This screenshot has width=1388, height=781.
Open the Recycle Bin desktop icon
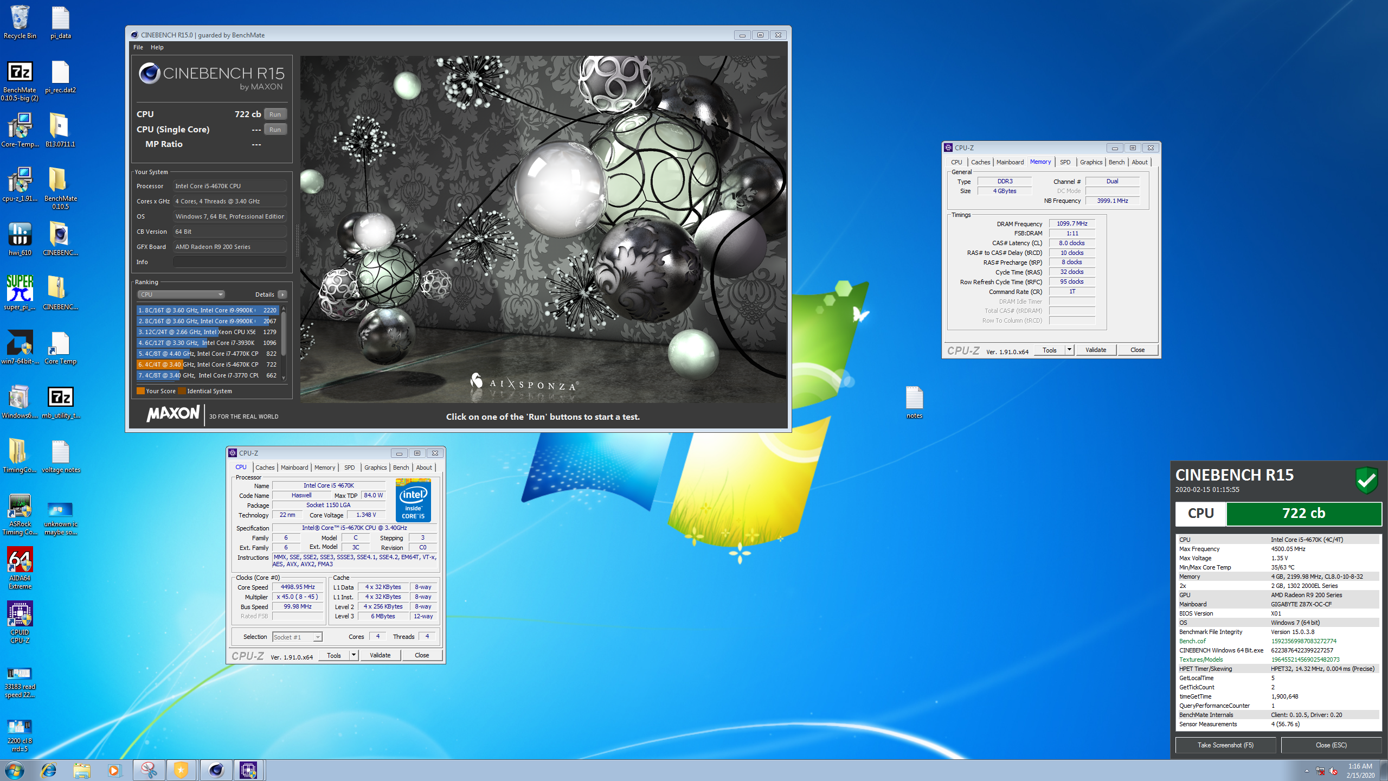click(x=20, y=22)
